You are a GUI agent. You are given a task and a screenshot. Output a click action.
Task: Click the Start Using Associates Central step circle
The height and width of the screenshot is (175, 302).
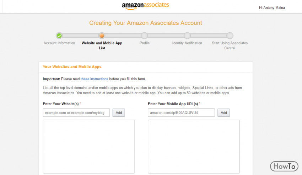[x=230, y=35]
